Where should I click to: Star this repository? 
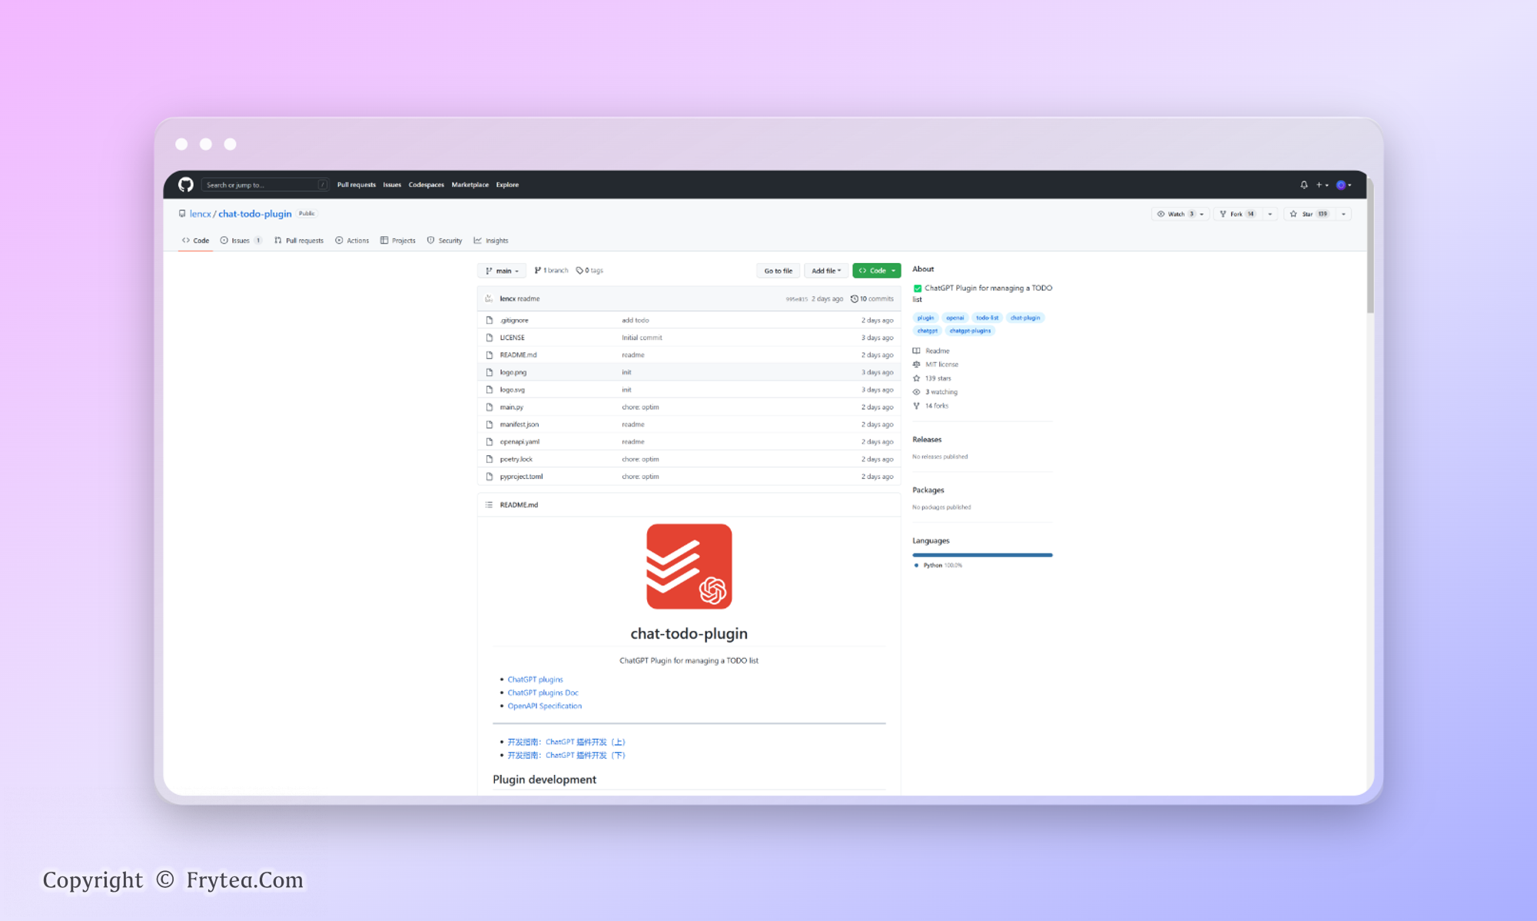pos(1306,214)
